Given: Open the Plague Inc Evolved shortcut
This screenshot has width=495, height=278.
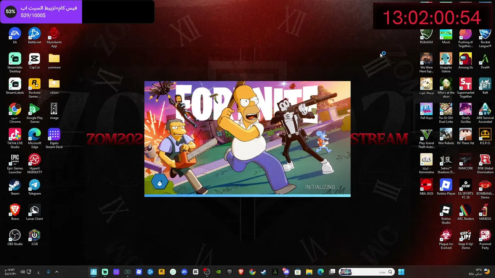Looking at the screenshot, I should [446, 239].
